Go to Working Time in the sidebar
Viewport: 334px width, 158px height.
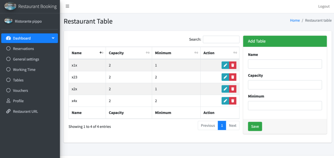24,70
